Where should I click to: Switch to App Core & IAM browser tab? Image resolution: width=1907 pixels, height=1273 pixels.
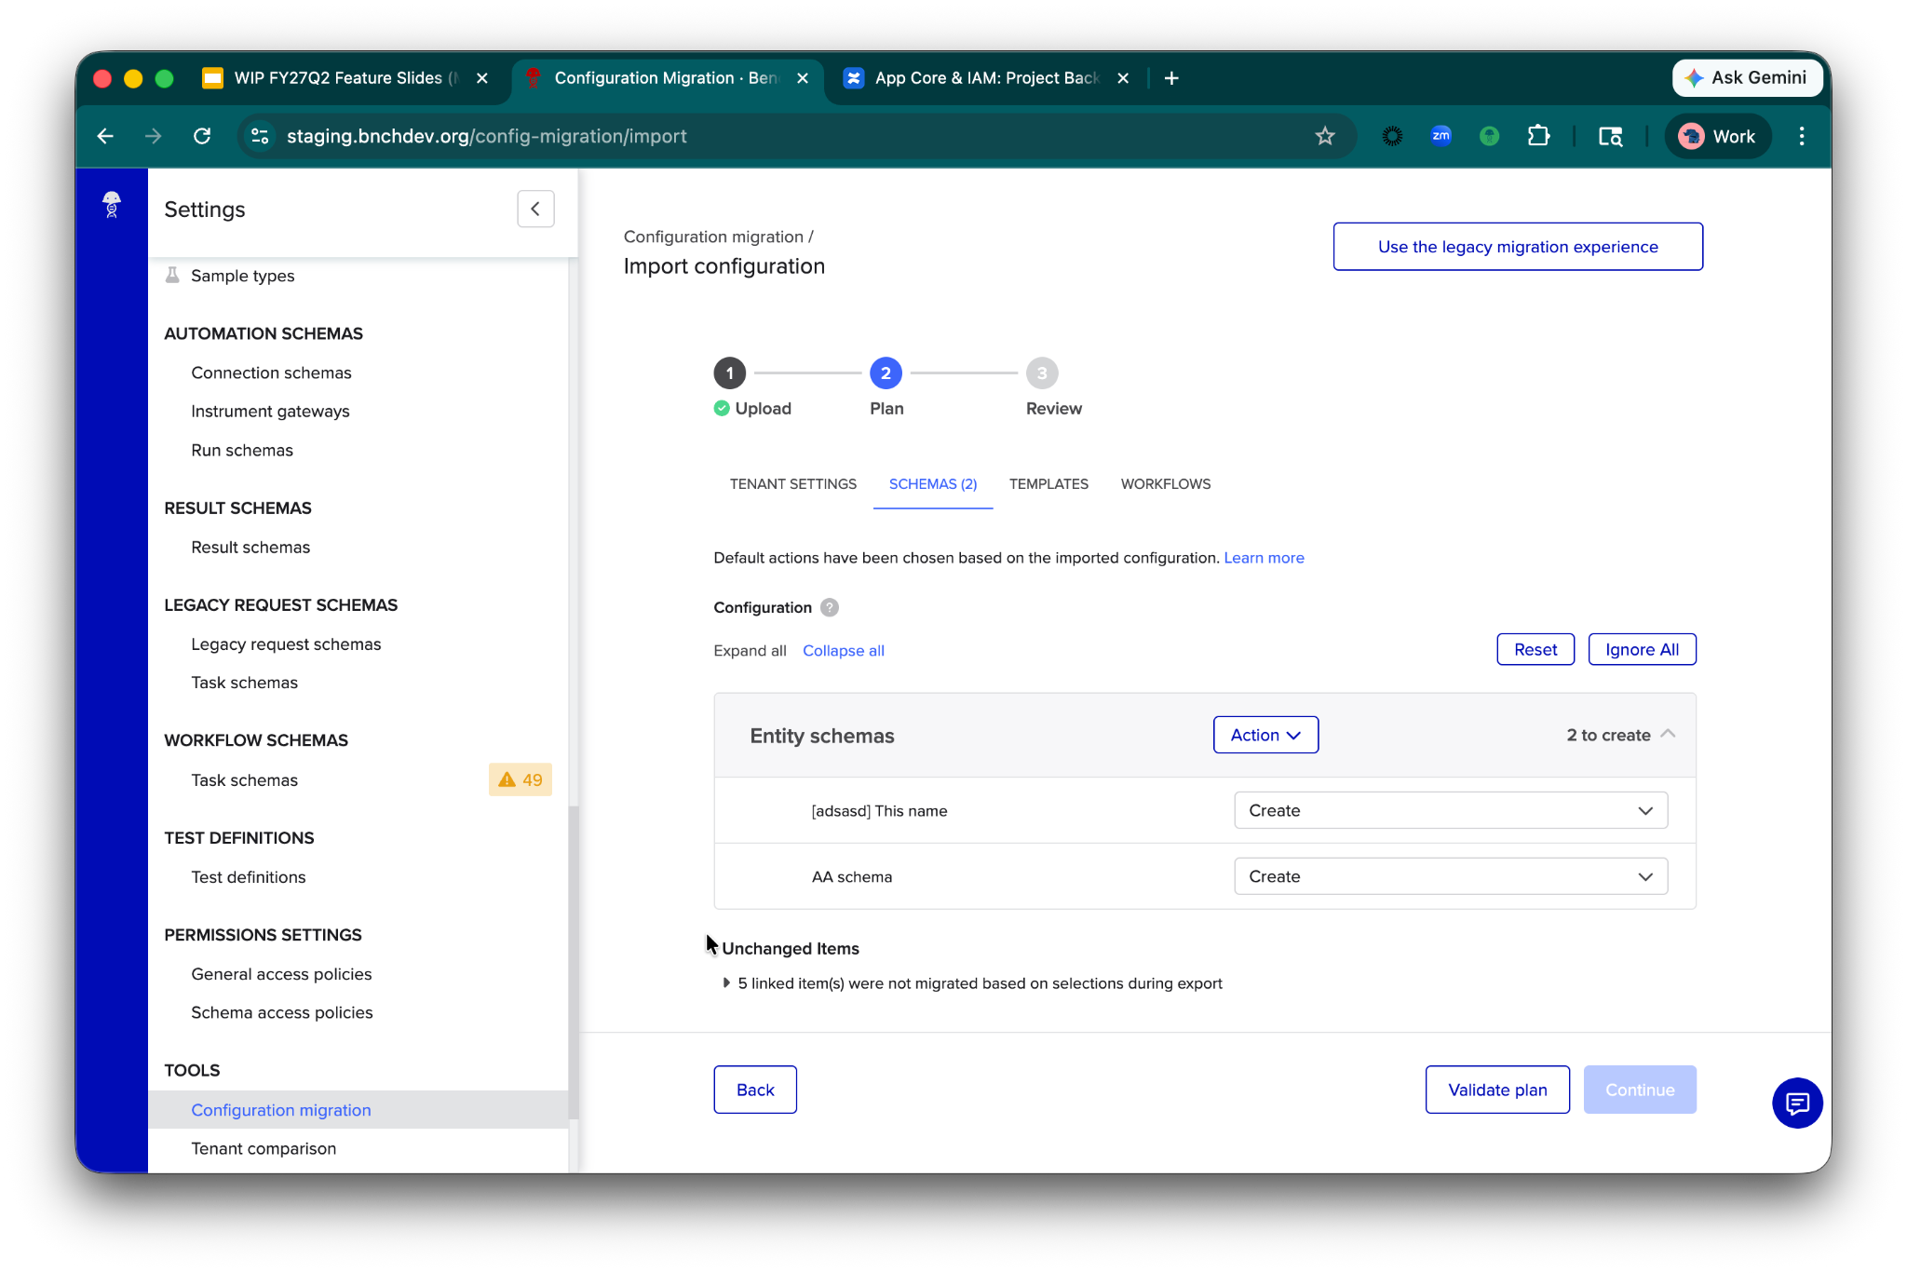click(x=987, y=78)
